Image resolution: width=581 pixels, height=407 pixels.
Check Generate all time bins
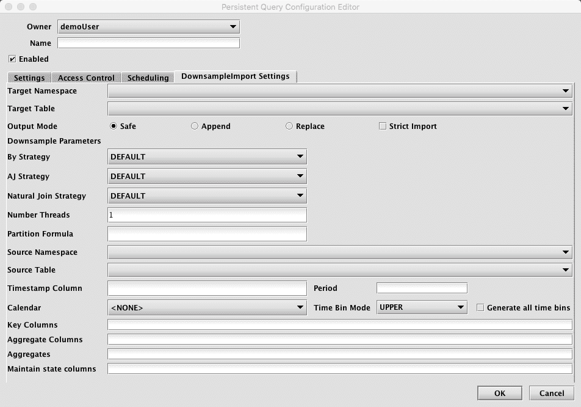(x=480, y=308)
